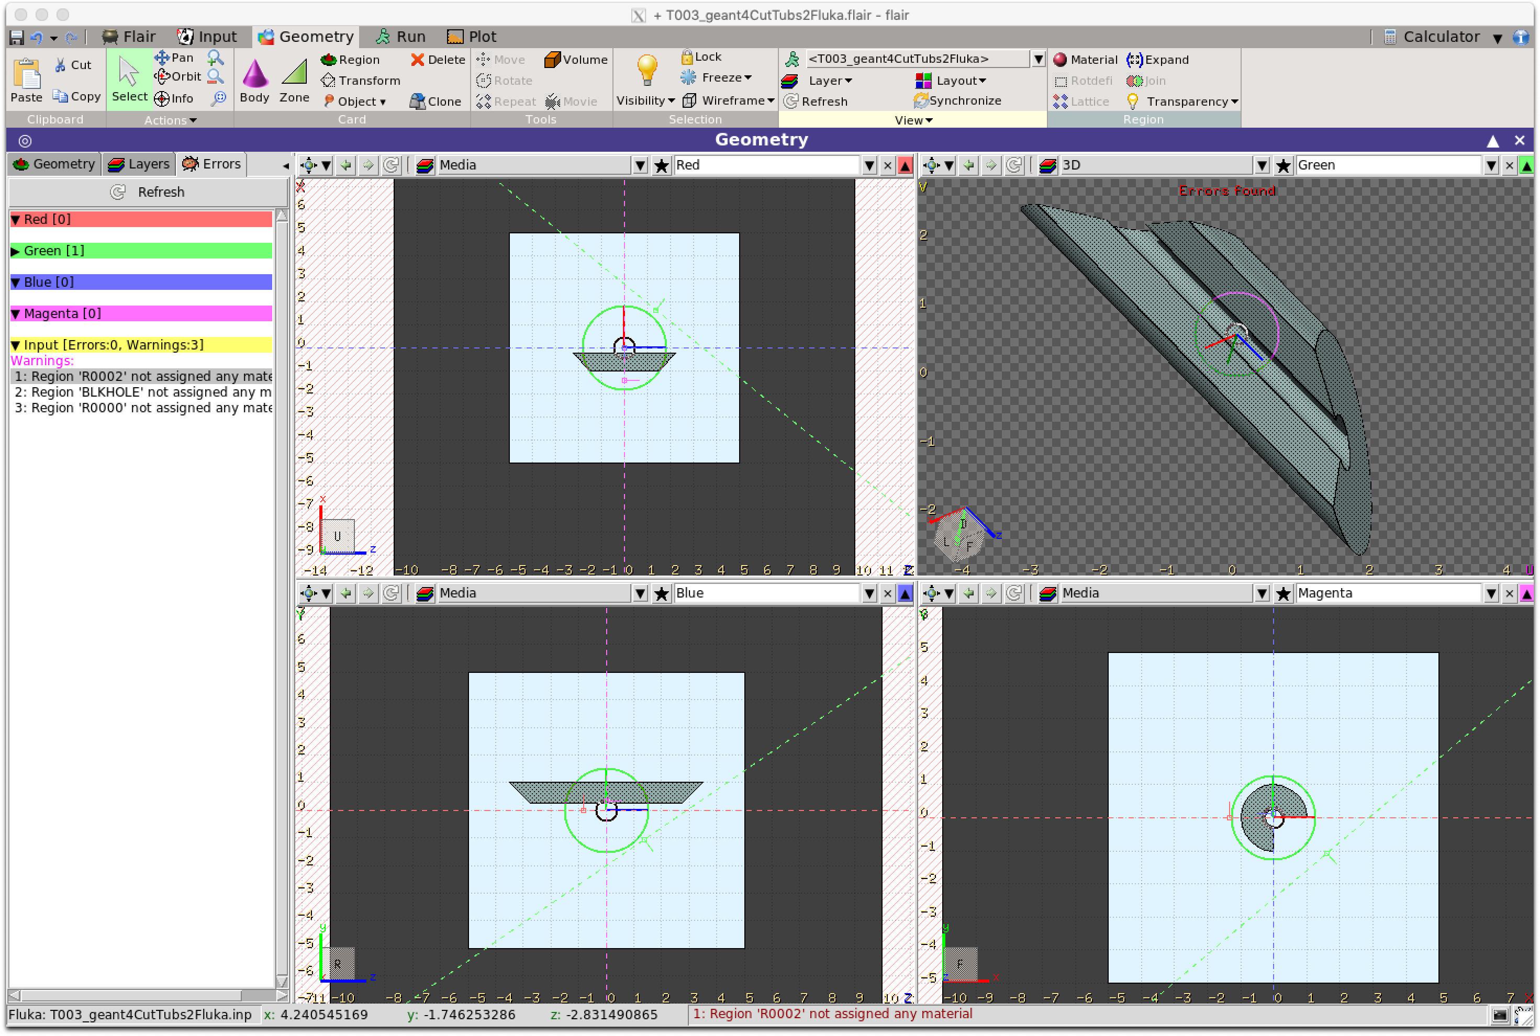Switch to the Input tab
Viewport: 1540px width, 1036px height.
[x=207, y=36]
